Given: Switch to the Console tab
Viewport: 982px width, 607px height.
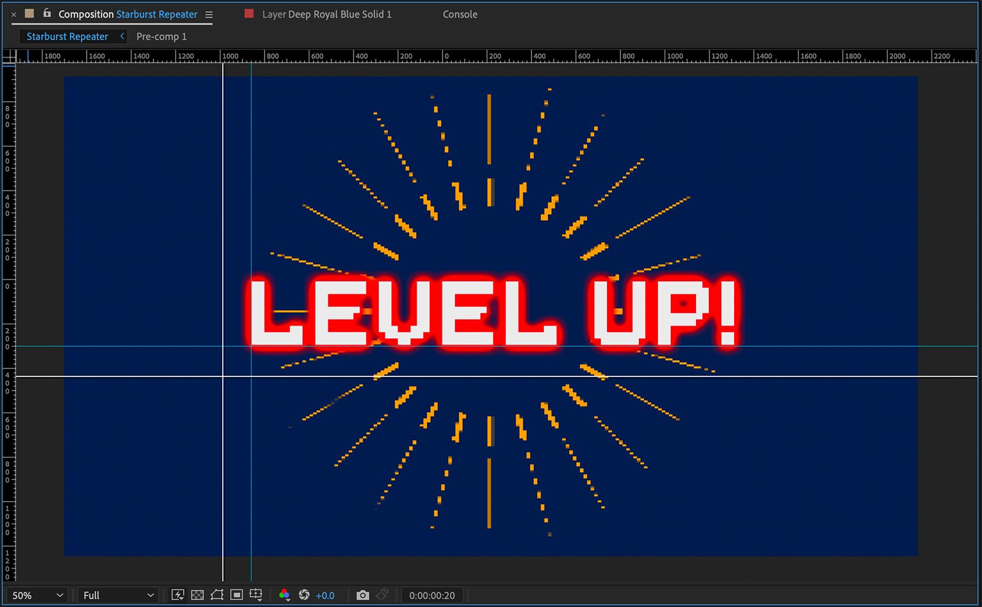Looking at the screenshot, I should pyautogui.click(x=460, y=13).
